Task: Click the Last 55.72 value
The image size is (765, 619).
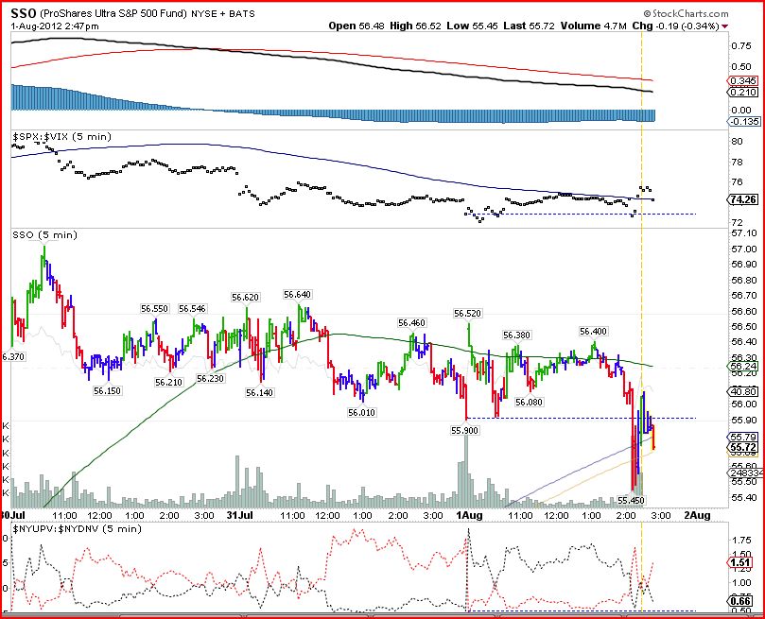Action: click(529, 26)
